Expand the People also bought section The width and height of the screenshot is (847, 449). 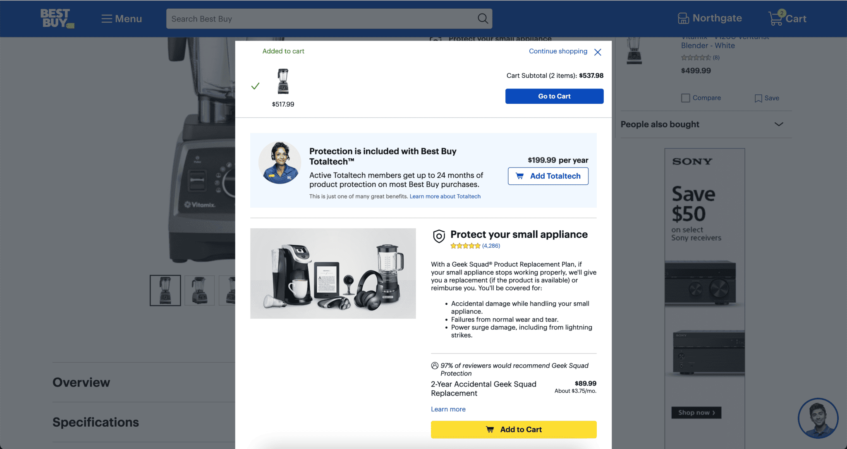tap(778, 124)
